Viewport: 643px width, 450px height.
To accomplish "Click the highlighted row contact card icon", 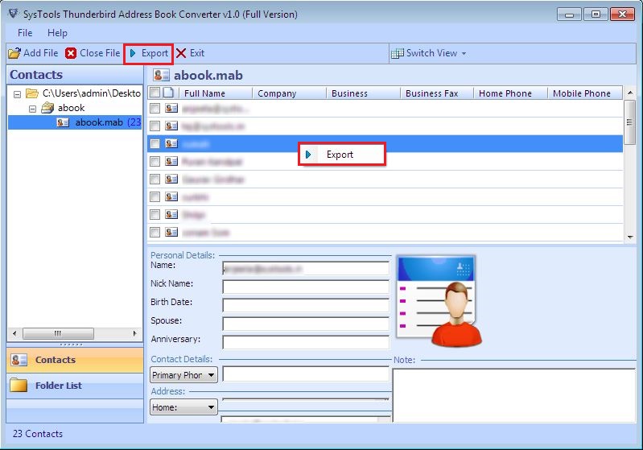I will click(171, 143).
